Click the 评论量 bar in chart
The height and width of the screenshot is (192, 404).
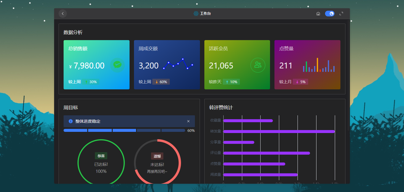pos(266,153)
